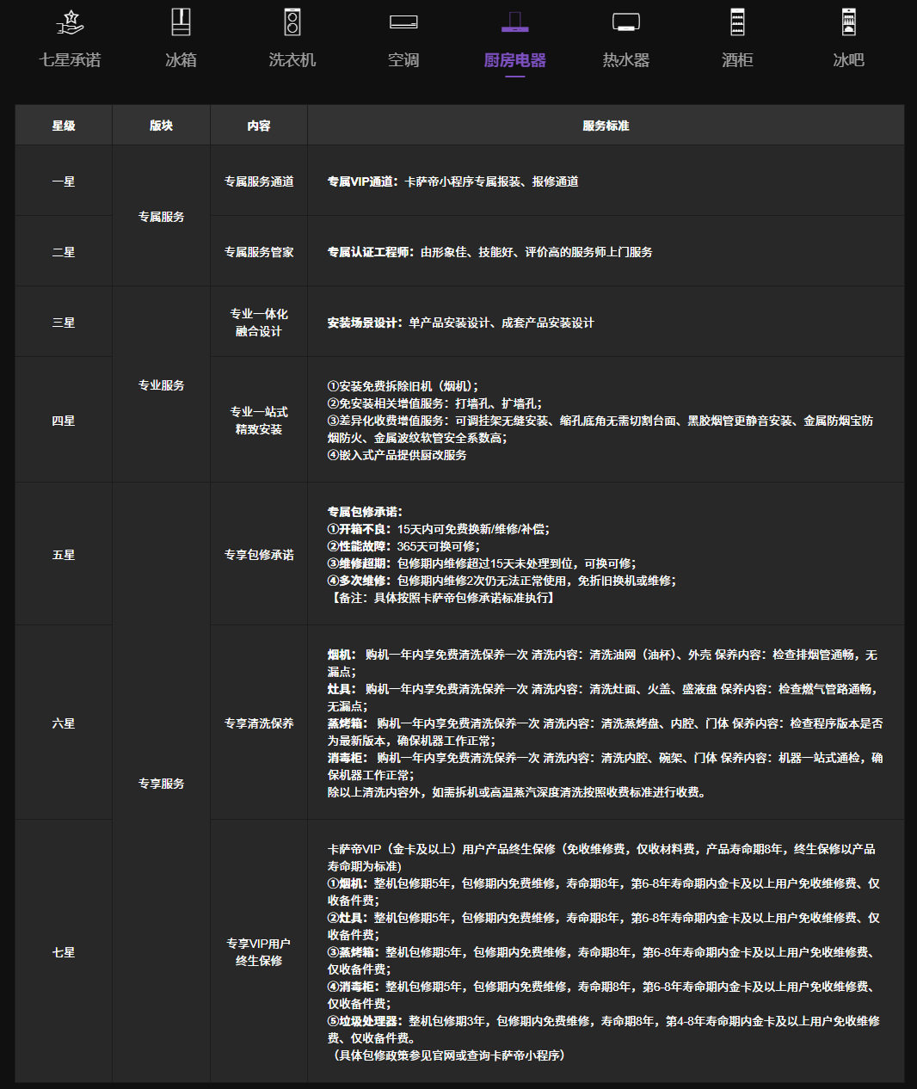This screenshot has width=917, height=1089.
Task: Switch to the 七星承诺 tab label
Action: pyautogui.click(x=70, y=60)
